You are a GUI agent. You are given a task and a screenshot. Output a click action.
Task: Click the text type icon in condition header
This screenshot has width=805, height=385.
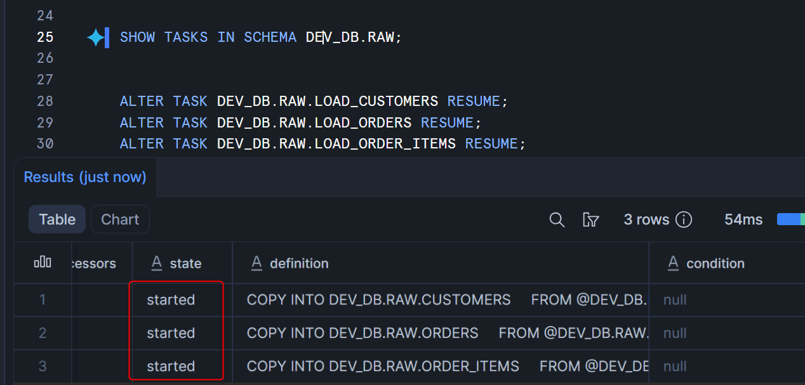pyautogui.click(x=673, y=263)
